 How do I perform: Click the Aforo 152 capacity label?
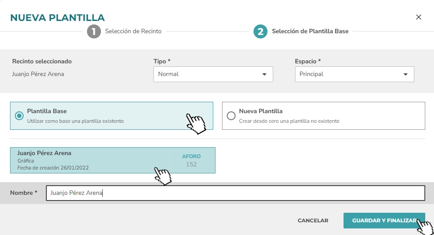click(191, 160)
